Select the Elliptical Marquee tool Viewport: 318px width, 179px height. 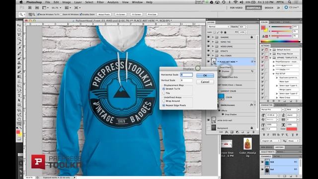[19, 30]
